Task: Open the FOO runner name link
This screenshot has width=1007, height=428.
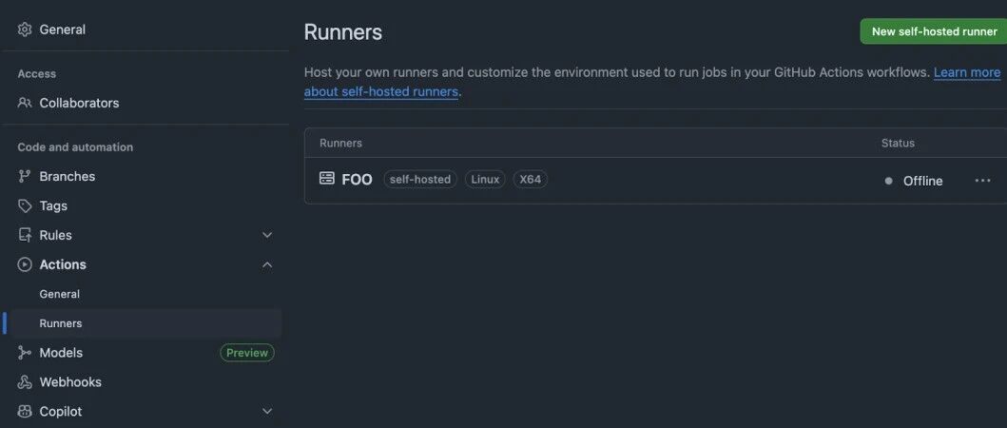Action: [358, 180]
